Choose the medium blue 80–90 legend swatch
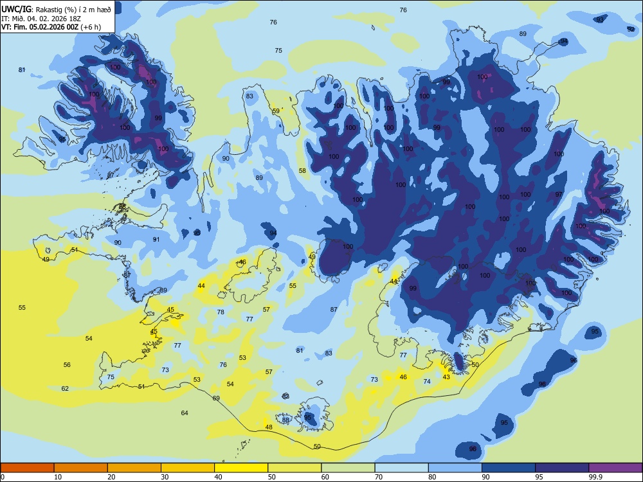This screenshot has height=482, width=643. point(455,468)
